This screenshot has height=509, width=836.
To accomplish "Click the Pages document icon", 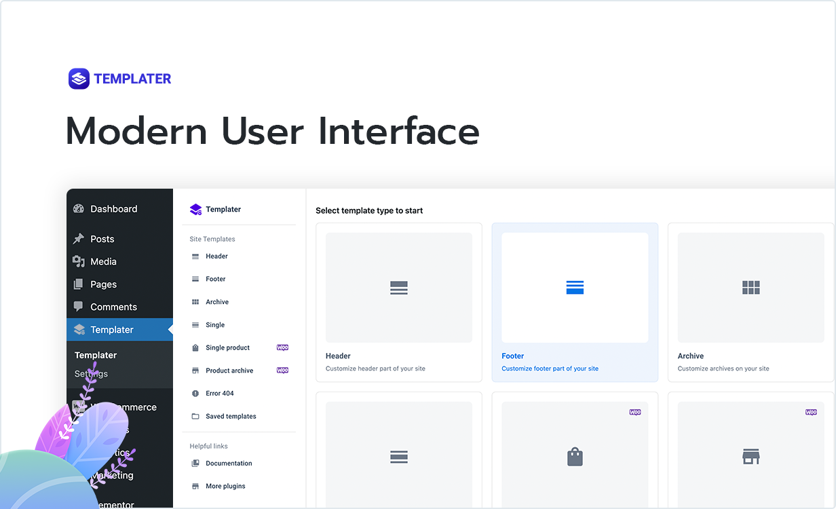I will [79, 284].
